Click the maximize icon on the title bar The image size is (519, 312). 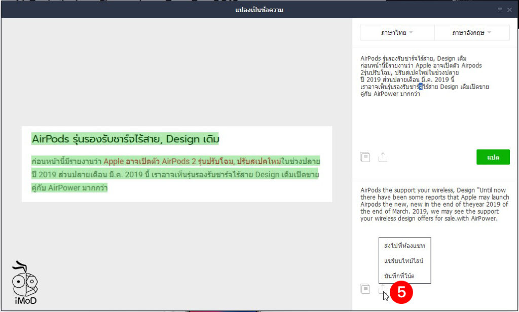(x=500, y=9)
